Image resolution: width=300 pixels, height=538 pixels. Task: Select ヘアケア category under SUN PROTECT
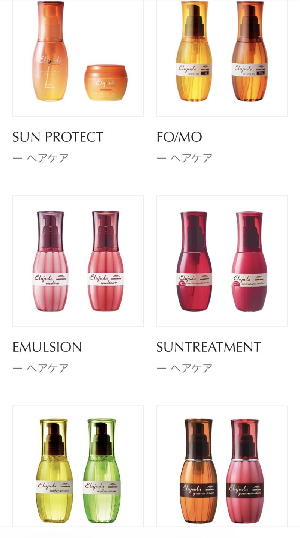[47, 158]
